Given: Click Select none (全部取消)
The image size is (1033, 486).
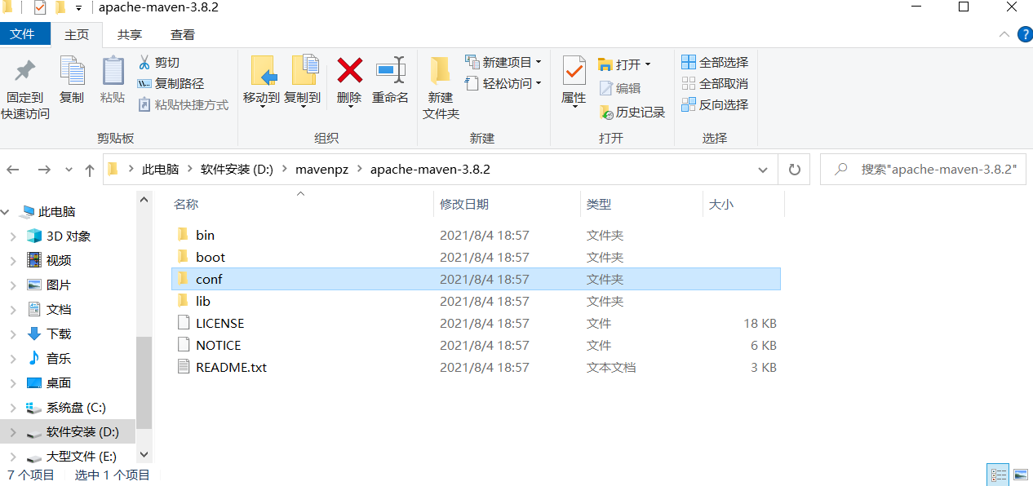Looking at the screenshot, I should tap(715, 83).
